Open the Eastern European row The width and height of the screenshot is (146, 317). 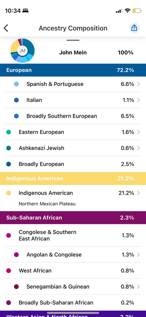tap(73, 132)
